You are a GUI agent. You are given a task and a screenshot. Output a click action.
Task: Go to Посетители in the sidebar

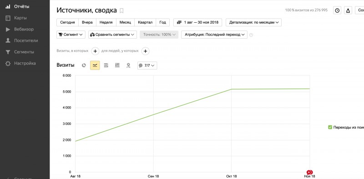26,40
